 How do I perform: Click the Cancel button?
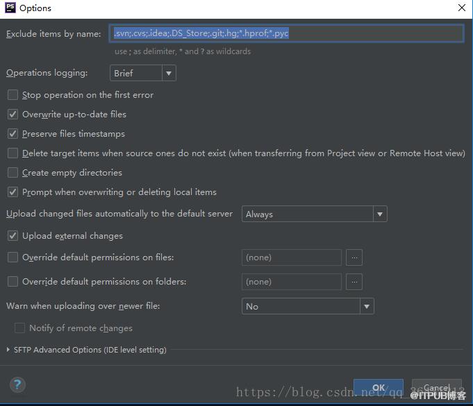436,388
